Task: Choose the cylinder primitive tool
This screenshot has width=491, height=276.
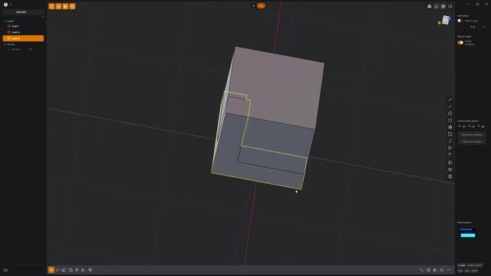Action: click(x=450, y=169)
